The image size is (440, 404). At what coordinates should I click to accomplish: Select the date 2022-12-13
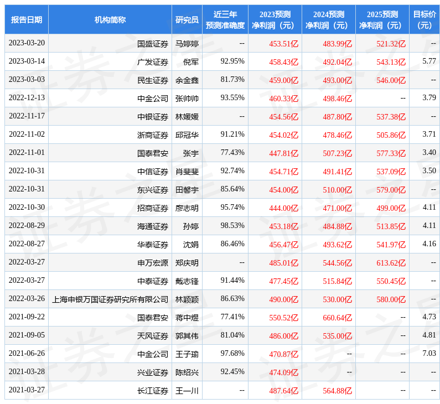coord(27,97)
